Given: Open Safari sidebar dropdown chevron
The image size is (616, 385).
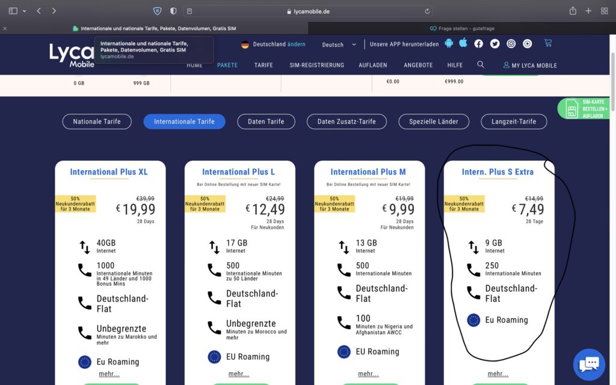Looking at the screenshot, I should tap(24, 11).
